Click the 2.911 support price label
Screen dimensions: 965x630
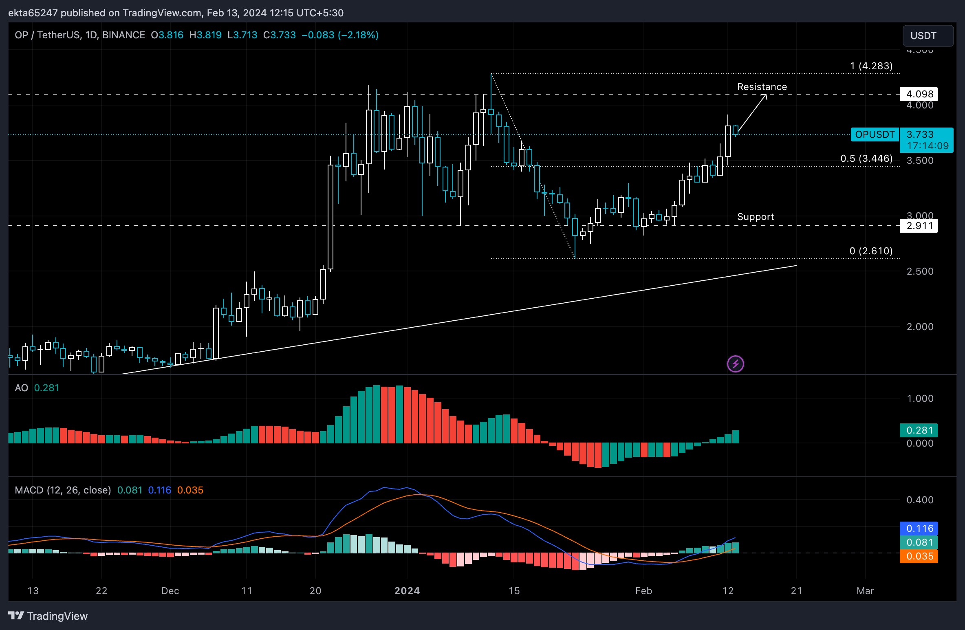pos(919,226)
